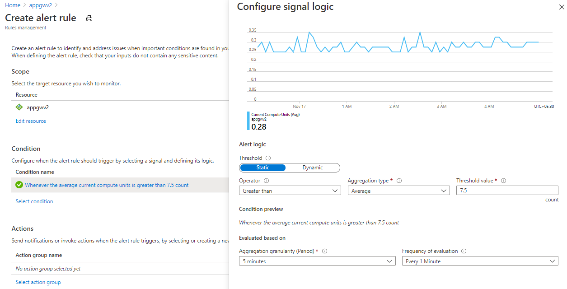The image size is (567, 289).
Task: Select the Static threshold option
Action: pyautogui.click(x=263, y=168)
